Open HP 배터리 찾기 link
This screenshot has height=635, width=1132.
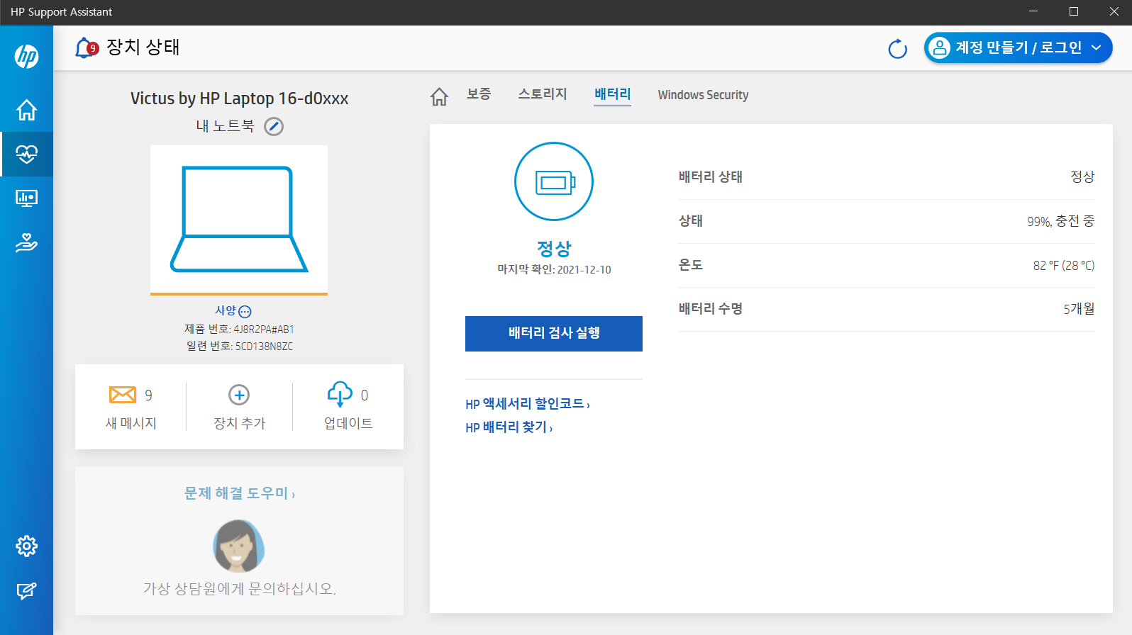tap(509, 427)
